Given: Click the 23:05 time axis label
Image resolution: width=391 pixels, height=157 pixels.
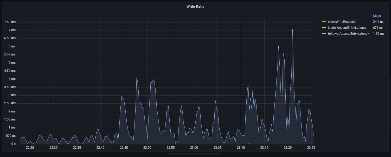Looking at the screenshot, I should coord(217,148).
